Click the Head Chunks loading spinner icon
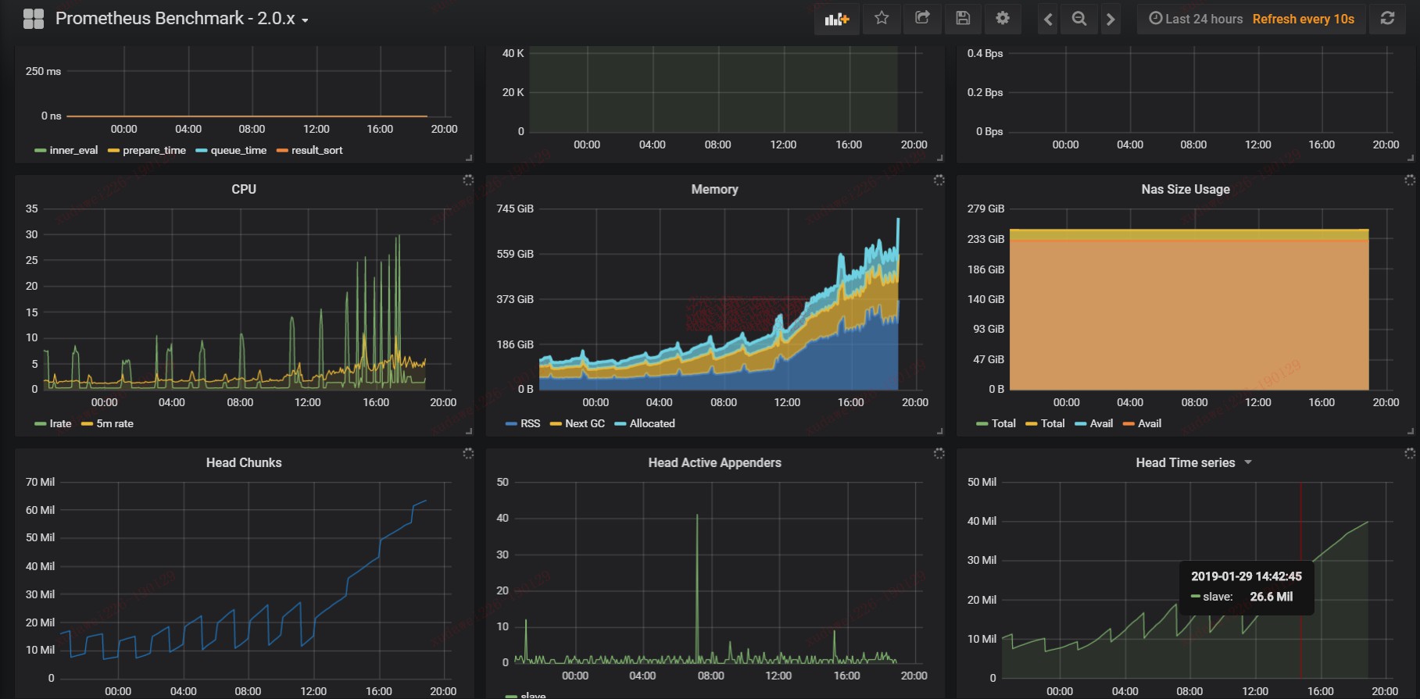Viewport: 1420px width, 699px height. click(x=468, y=453)
